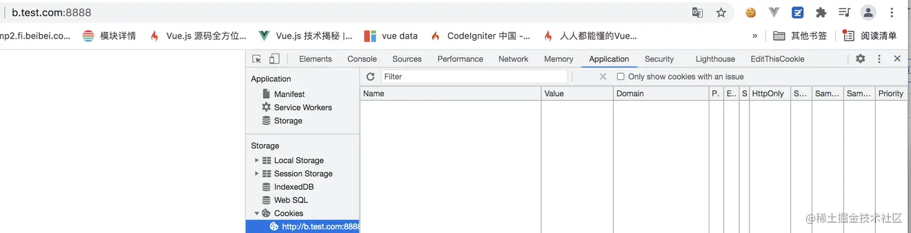Open the EditThisCookie extension cookie icon
911x233 pixels.
tap(751, 13)
